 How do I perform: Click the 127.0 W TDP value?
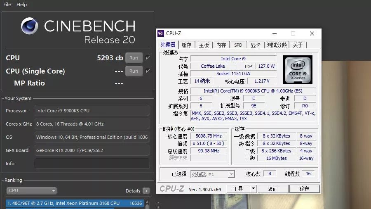click(266, 66)
